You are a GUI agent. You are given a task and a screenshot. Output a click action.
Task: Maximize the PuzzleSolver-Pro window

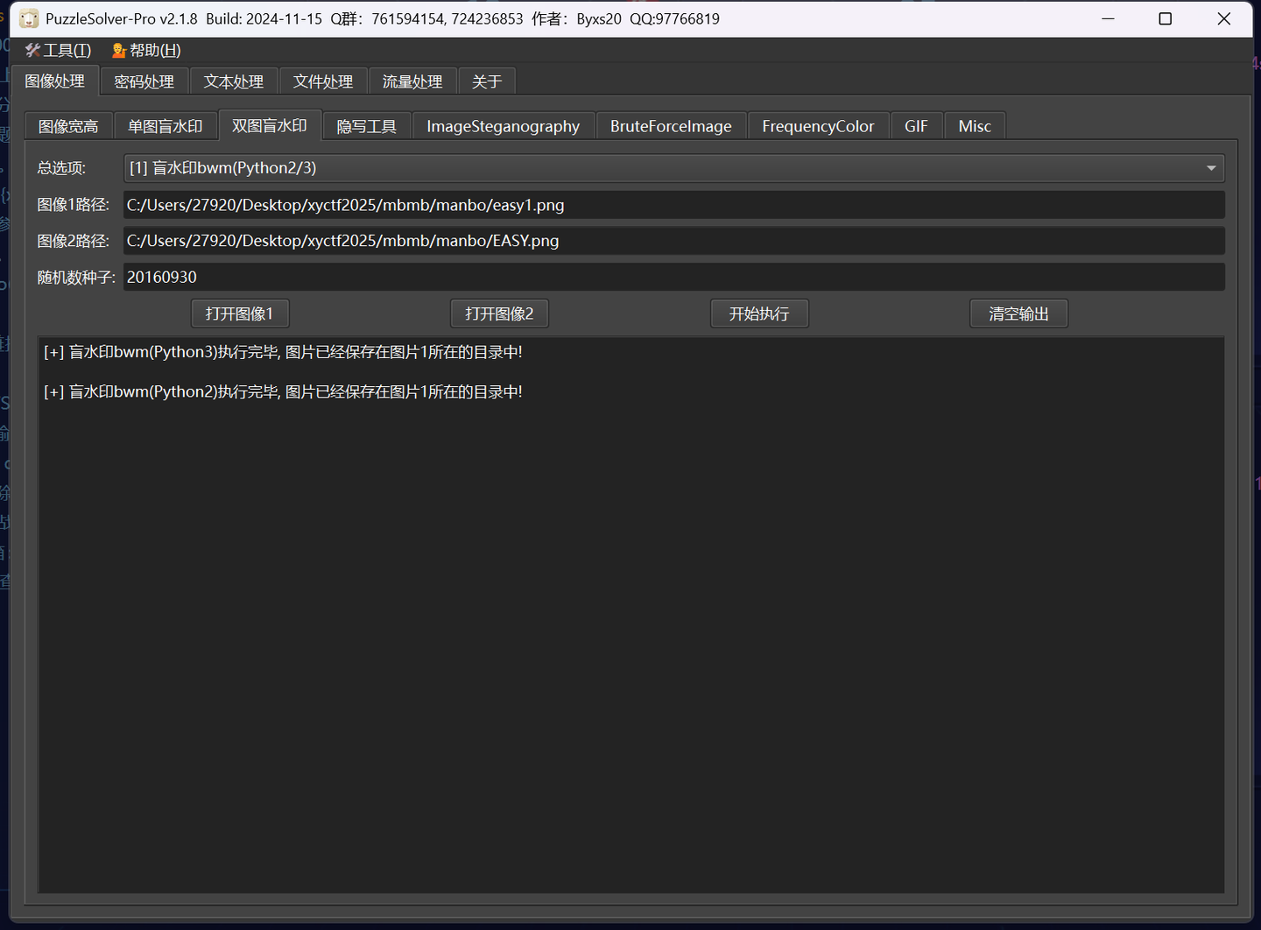tap(1166, 18)
